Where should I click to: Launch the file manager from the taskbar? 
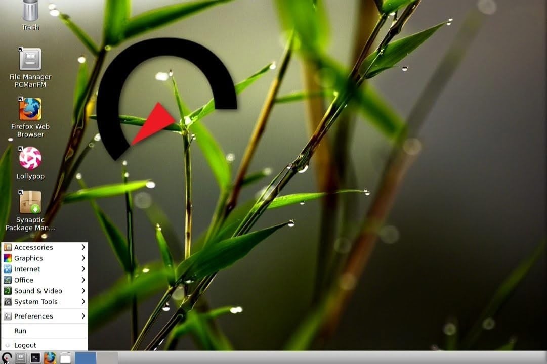[21, 358]
